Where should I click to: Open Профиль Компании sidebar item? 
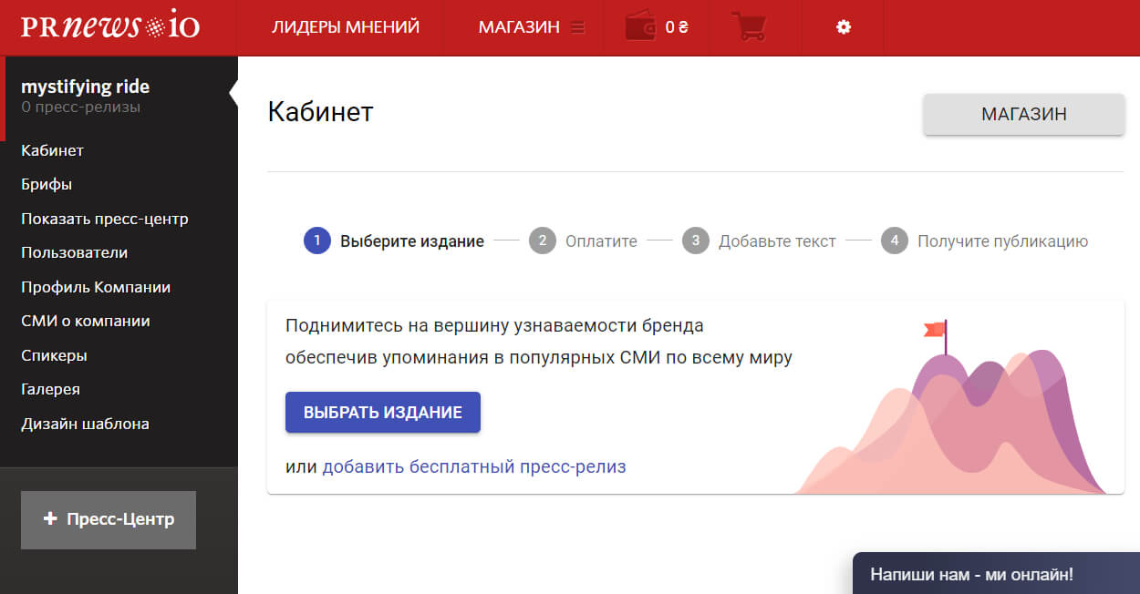(x=96, y=287)
